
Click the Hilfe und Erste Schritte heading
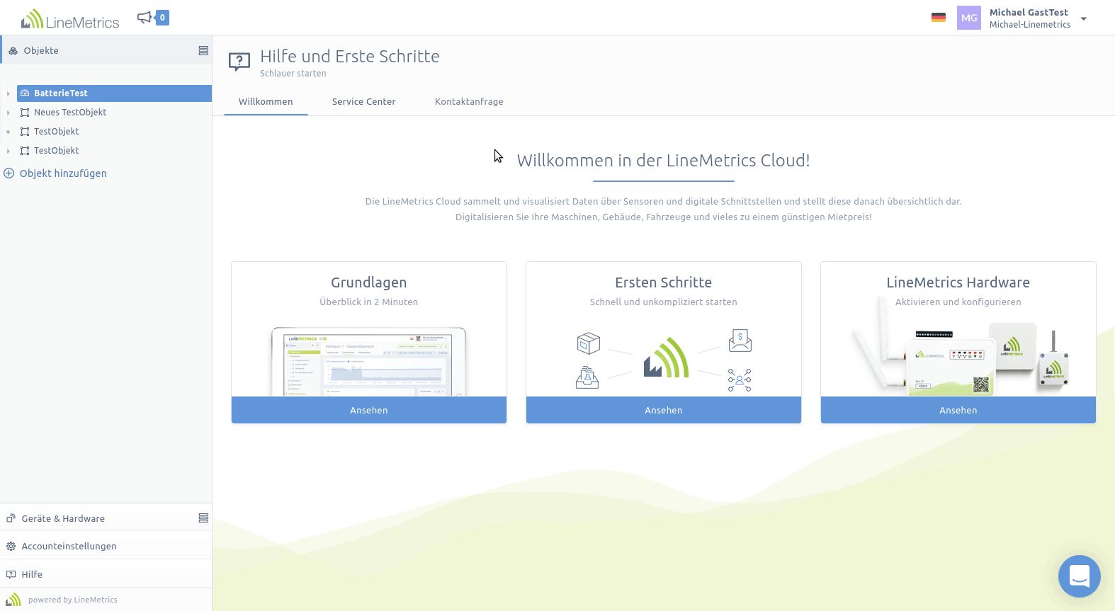pyautogui.click(x=350, y=57)
